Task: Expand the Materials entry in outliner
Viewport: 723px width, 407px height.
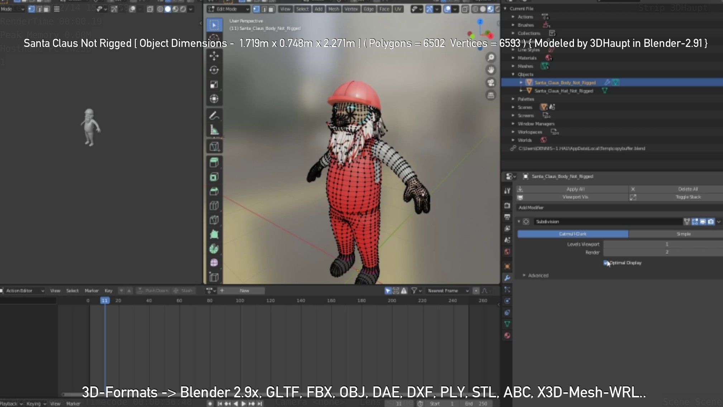Action: point(513,58)
